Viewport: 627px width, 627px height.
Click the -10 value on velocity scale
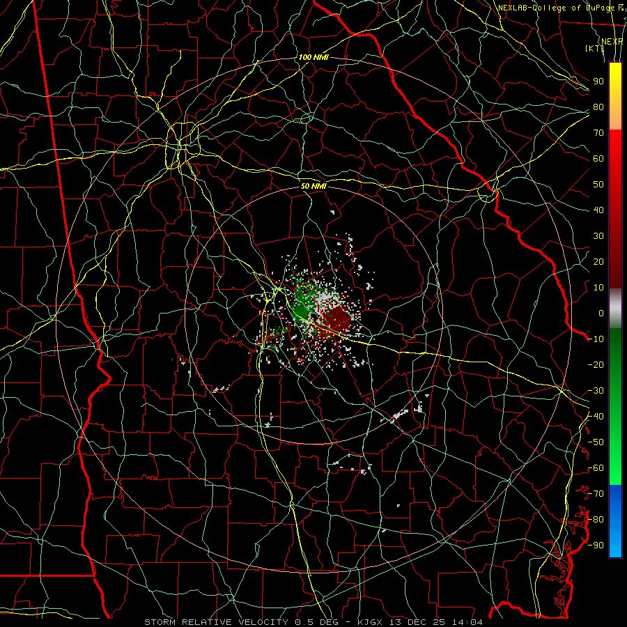596,339
